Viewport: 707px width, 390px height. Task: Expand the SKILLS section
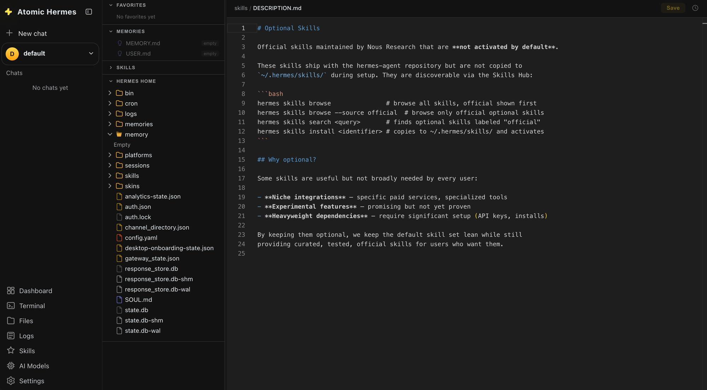pyautogui.click(x=125, y=67)
